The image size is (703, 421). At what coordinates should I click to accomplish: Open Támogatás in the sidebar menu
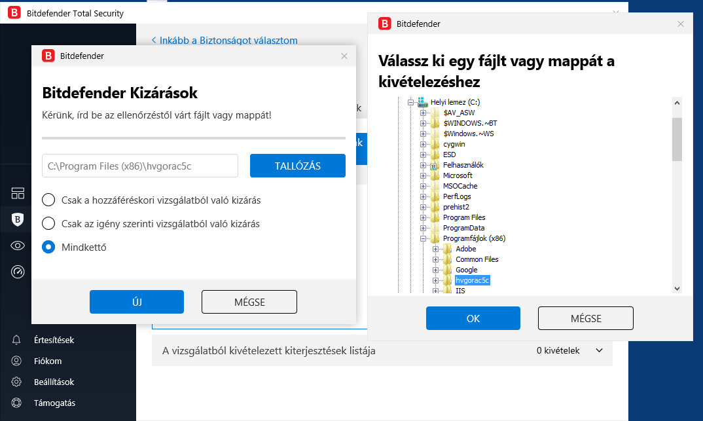tap(54, 403)
